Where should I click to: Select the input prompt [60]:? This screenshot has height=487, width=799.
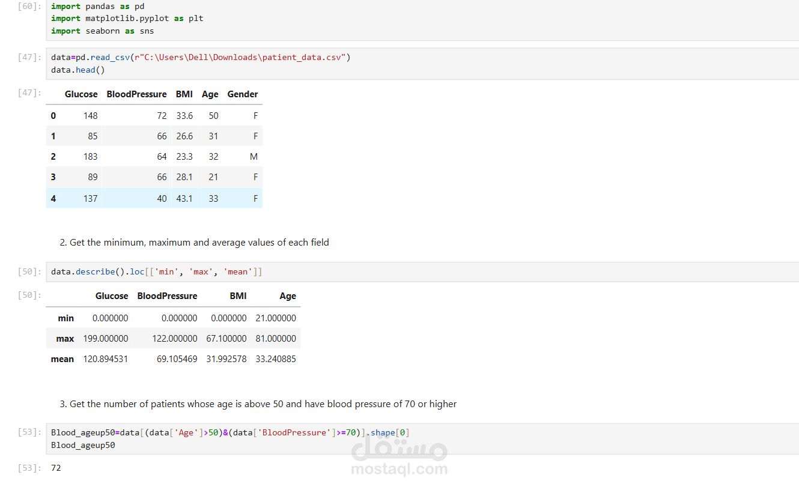(x=30, y=6)
